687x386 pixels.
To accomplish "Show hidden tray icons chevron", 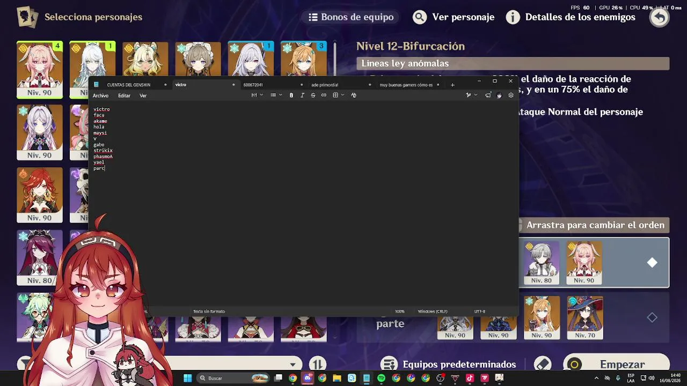I will 596,378.
